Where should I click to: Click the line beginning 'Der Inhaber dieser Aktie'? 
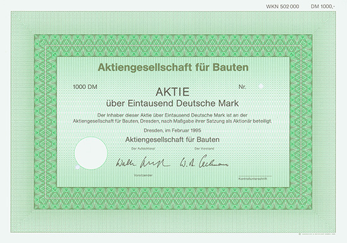[172, 116]
